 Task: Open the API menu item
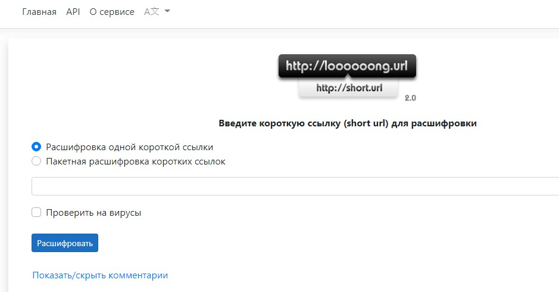click(73, 12)
